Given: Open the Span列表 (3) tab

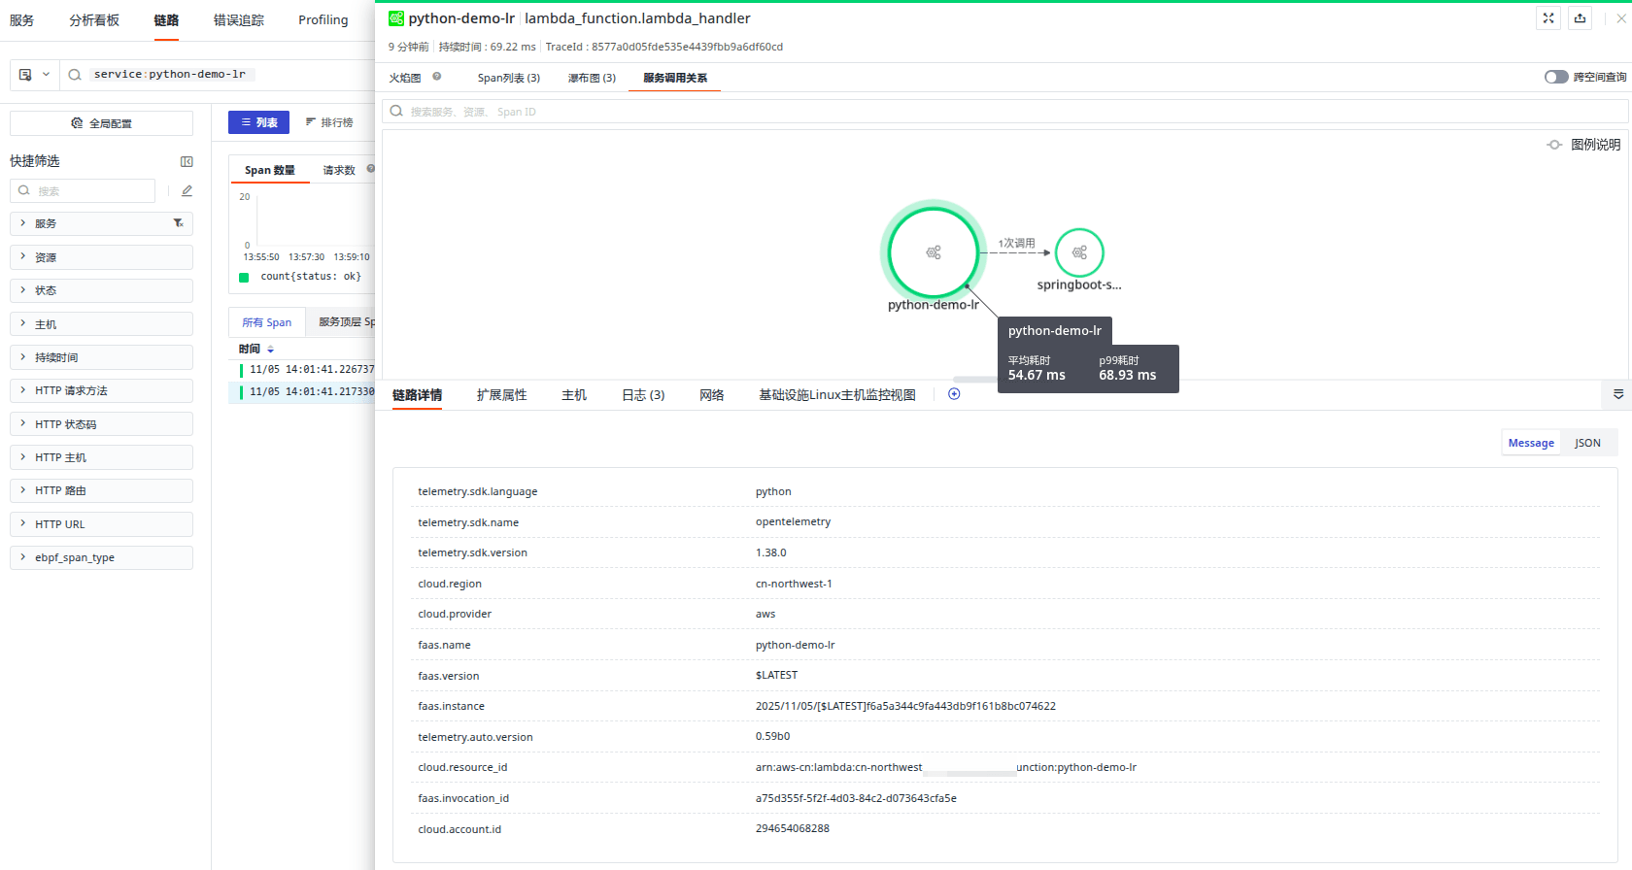Looking at the screenshot, I should point(508,78).
